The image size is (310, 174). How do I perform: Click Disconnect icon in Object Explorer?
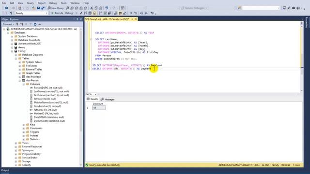22,24
